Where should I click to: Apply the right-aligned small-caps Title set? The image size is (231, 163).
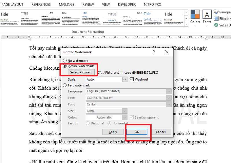tap(133, 18)
